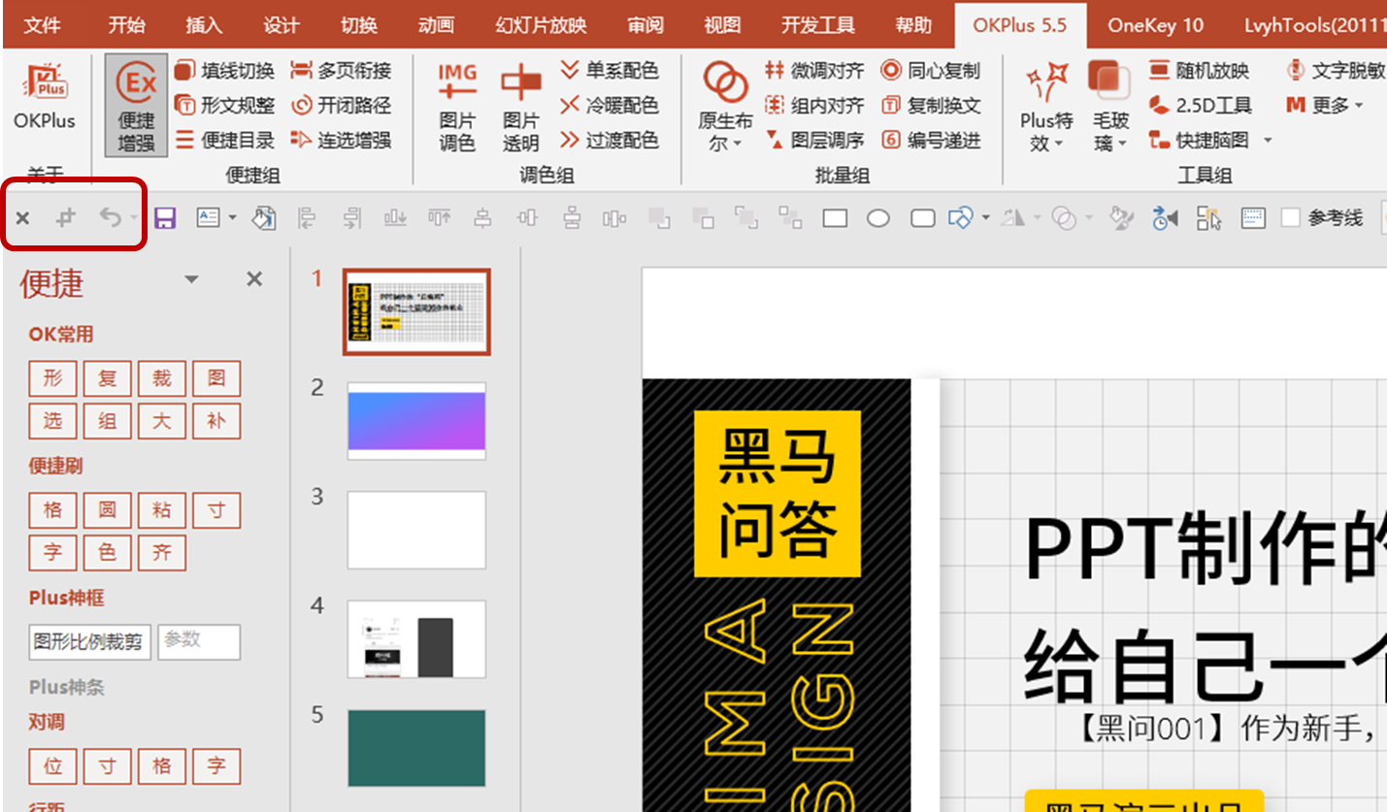Screen dimensions: 1387x812
Task: Switch to the 开发工具 tab
Action: pyautogui.click(x=816, y=25)
